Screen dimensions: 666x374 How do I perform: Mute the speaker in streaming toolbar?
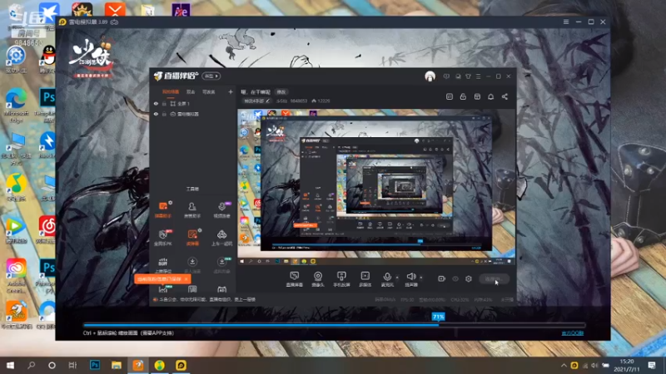410,279
